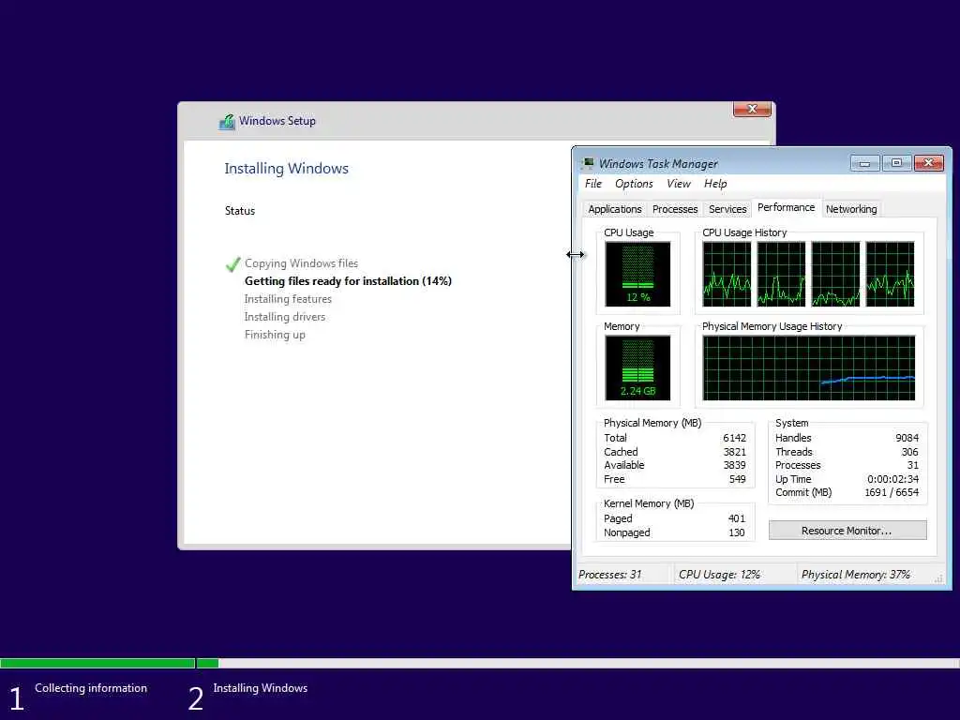The image size is (960, 720).
Task: Click the Nonpaged kernel memory value 130
Action: [x=737, y=532]
